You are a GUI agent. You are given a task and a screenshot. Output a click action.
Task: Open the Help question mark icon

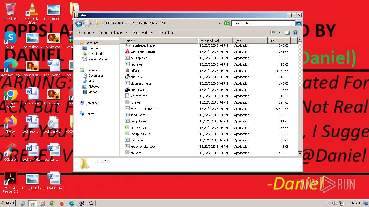click(x=295, y=33)
